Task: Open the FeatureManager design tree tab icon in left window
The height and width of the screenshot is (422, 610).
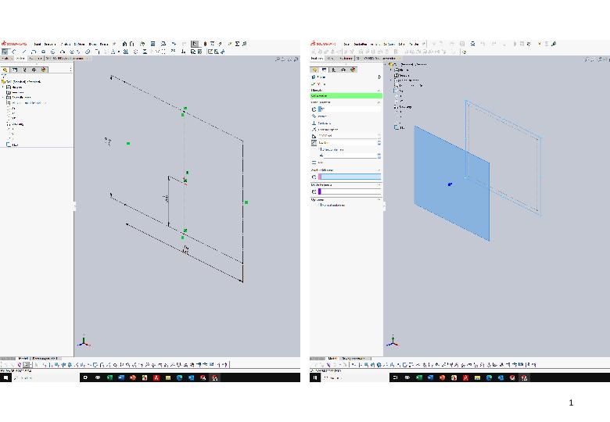Action: 6,70
